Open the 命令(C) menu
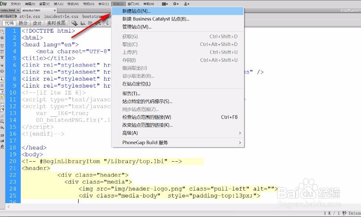Image resolution: width=361 pixels, height=217 pixels. [104, 4]
